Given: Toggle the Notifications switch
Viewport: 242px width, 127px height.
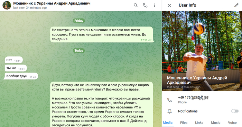Looking at the screenshot, I should point(235,111).
